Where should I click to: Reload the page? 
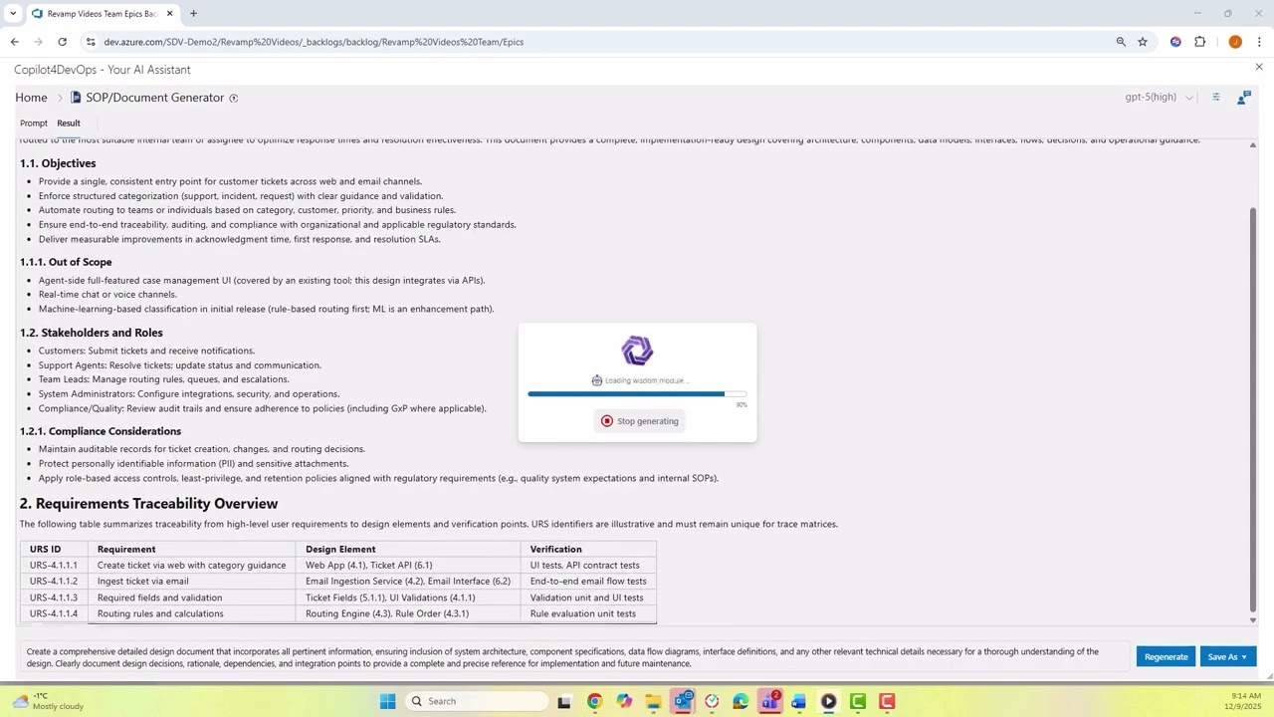pyautogui.click(x=62, y=42)
